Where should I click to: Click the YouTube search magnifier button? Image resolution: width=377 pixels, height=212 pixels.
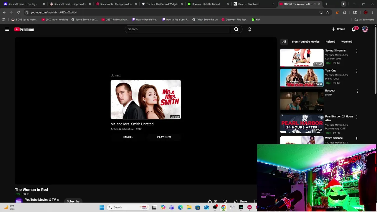click(x=236, y=29)
